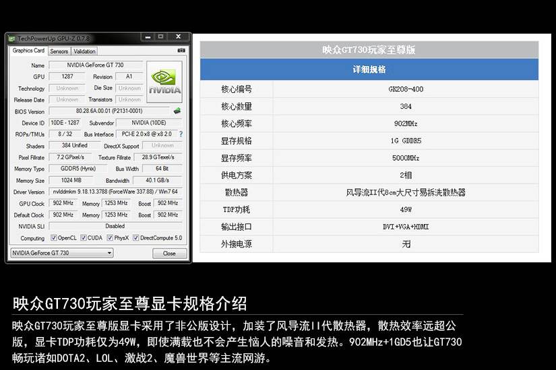Click the 5000MHz memory frequency cell

(x=406, y=158)
